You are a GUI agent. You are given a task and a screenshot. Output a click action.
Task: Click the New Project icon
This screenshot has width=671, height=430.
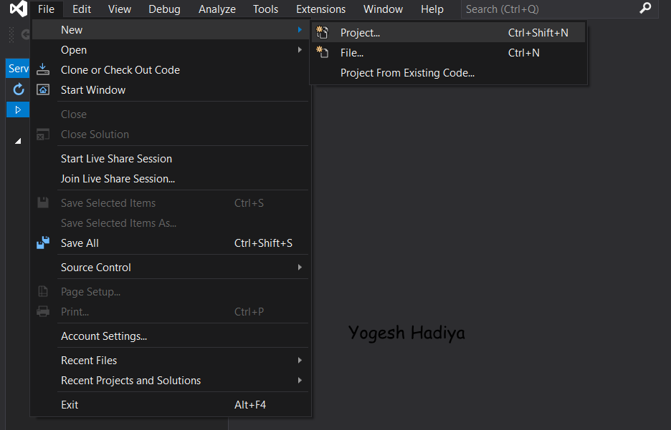tap(323, 33)
